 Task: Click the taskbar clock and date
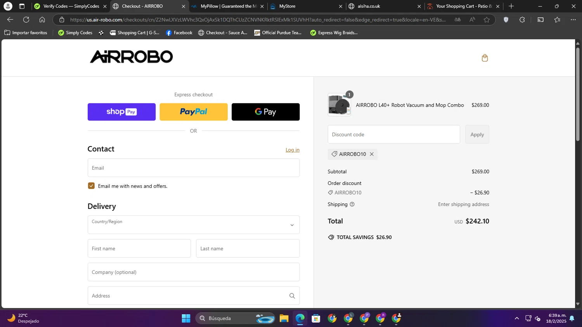[556, 318]
